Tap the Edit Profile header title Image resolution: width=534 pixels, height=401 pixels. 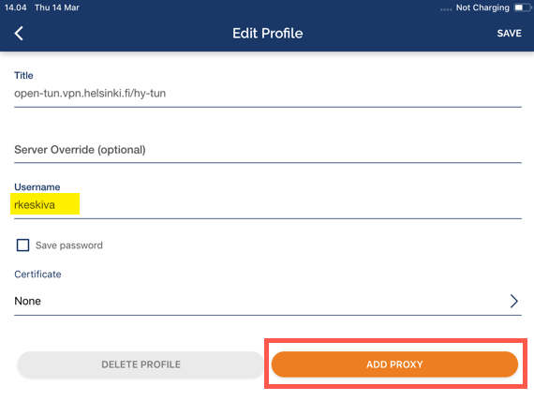(268, 34)
